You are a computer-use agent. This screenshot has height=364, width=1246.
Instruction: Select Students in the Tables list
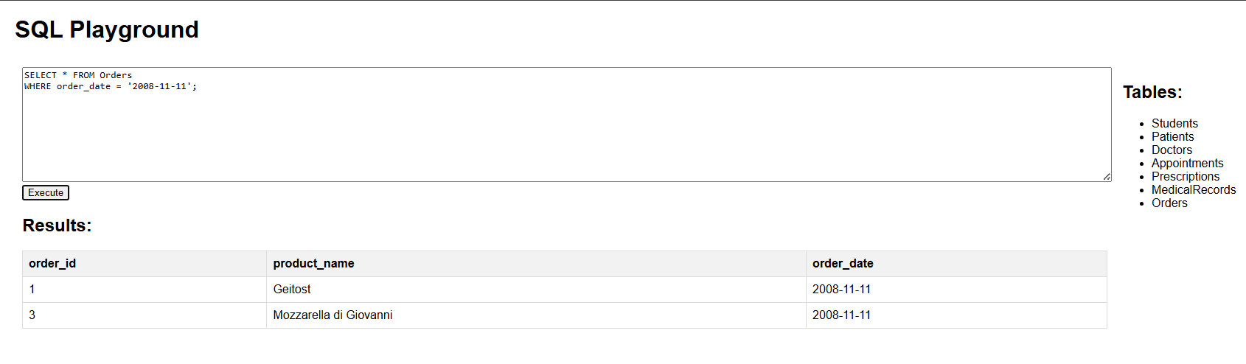coord(1174,124)
